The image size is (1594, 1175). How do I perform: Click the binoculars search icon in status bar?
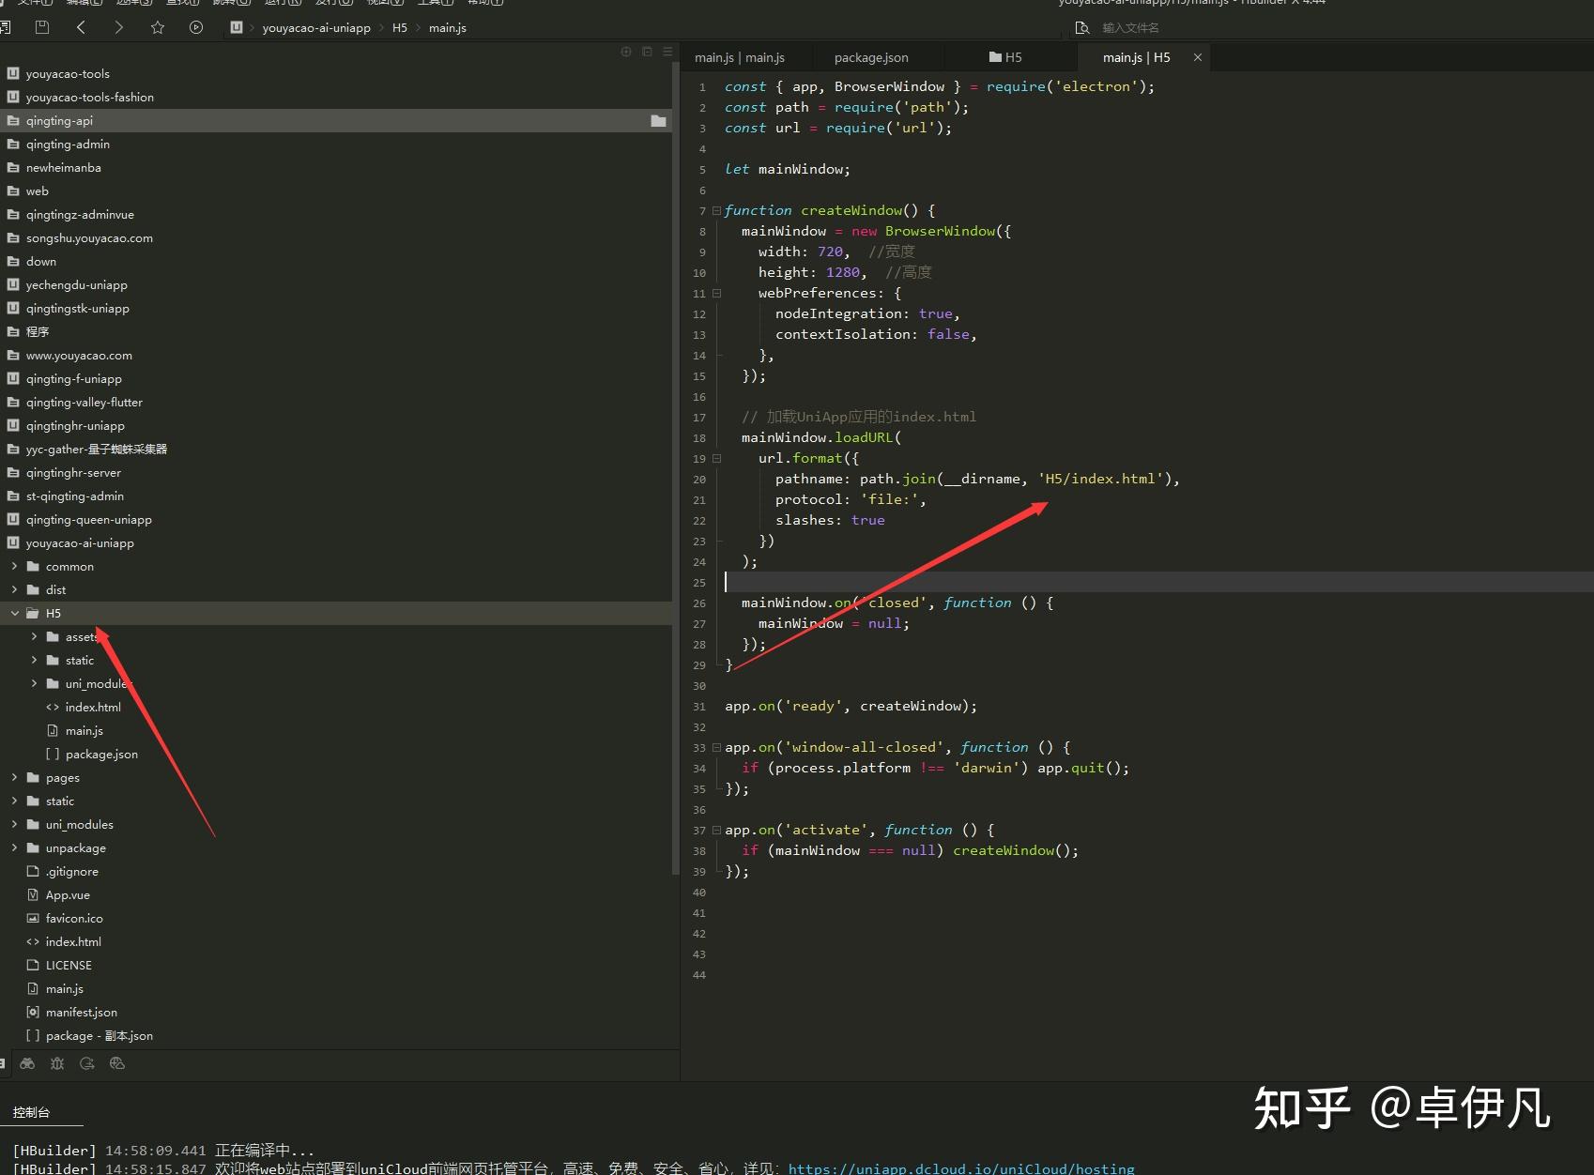[27, 1063]
